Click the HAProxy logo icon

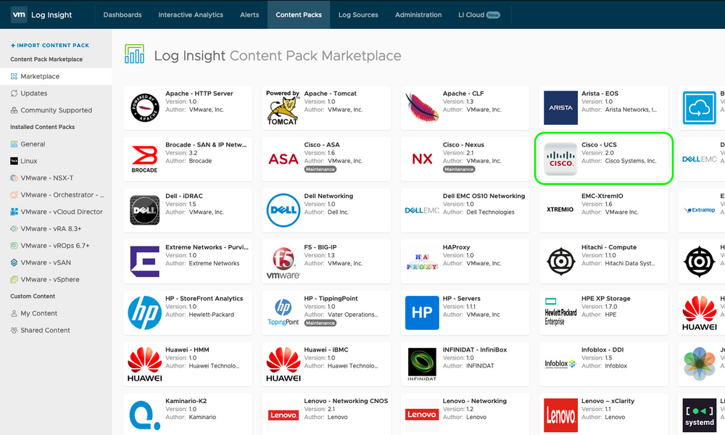click(421, 262)
